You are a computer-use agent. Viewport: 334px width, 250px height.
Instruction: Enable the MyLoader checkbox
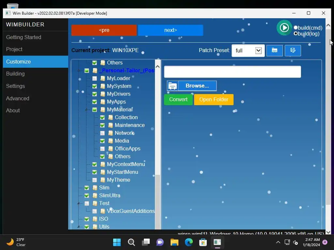tap(95, 78)
